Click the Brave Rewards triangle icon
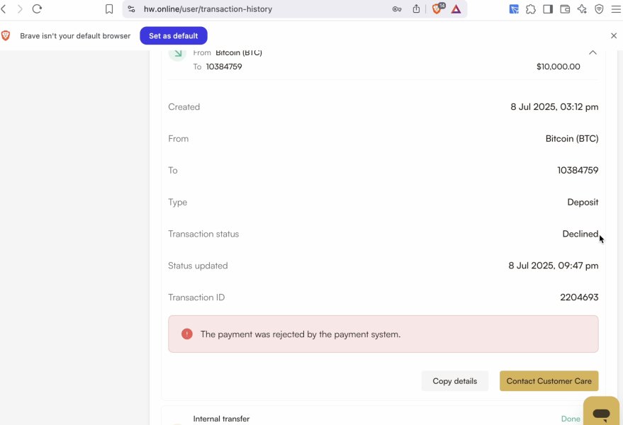 point(456,9)
